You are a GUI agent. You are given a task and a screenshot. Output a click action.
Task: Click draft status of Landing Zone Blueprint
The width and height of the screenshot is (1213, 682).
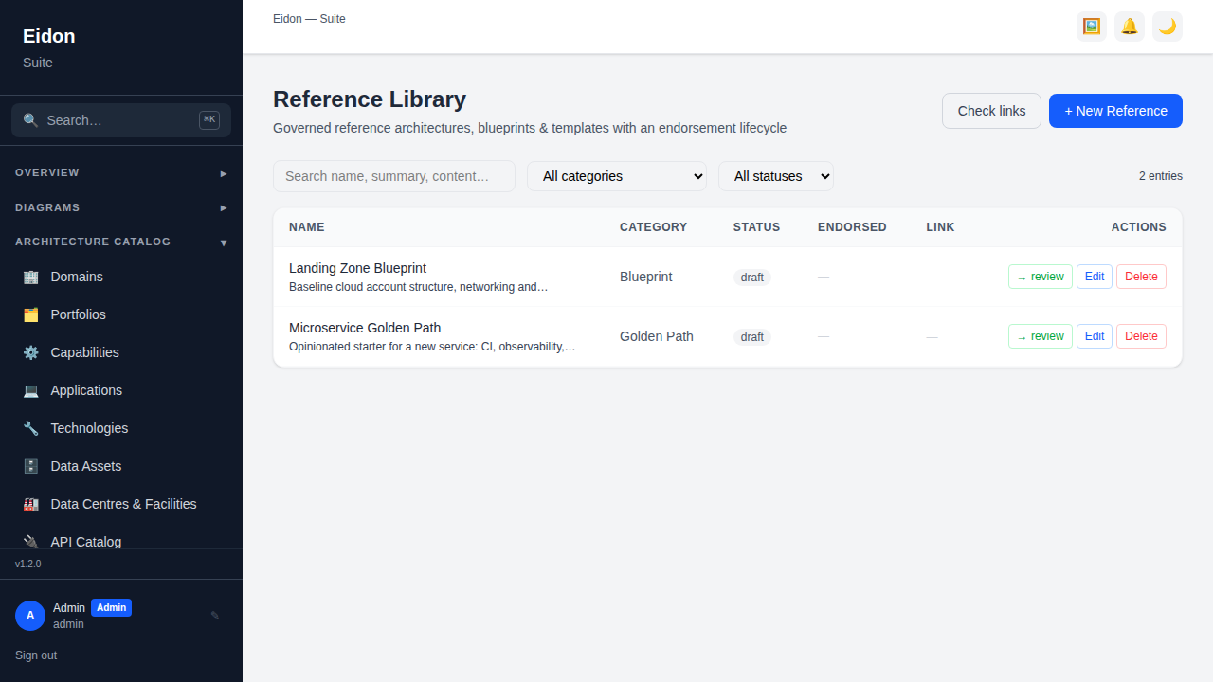[752, 278]
